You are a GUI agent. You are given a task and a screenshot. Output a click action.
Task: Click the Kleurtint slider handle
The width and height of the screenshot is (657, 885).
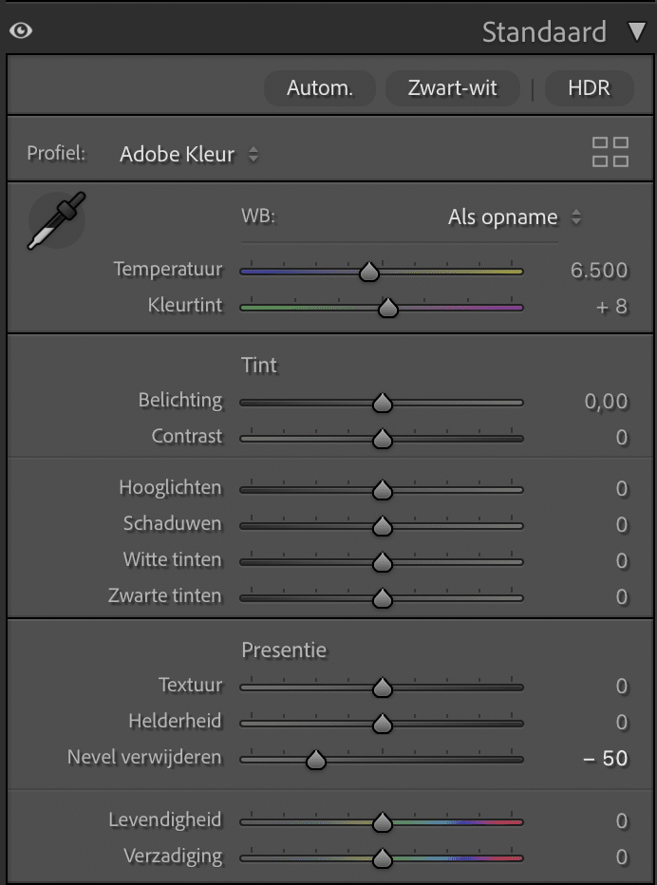point(387,308)
